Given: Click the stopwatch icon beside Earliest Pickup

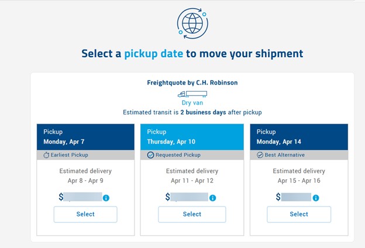Looking at the screenshot, I should [x=47, y=155].
